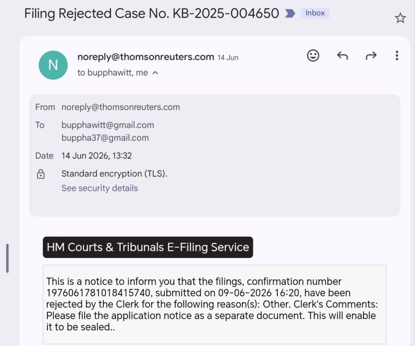
Task: Click recipient bupphawitt@gmail.com
Action: coord(107,125)
